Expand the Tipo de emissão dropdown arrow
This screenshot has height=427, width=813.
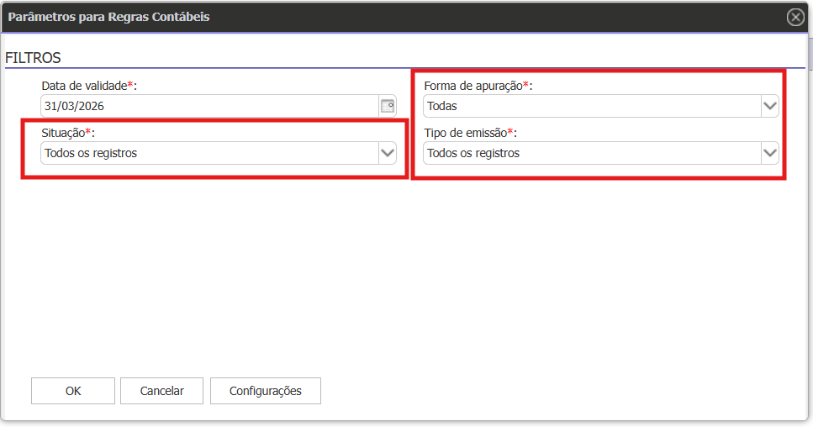(769, 153)
